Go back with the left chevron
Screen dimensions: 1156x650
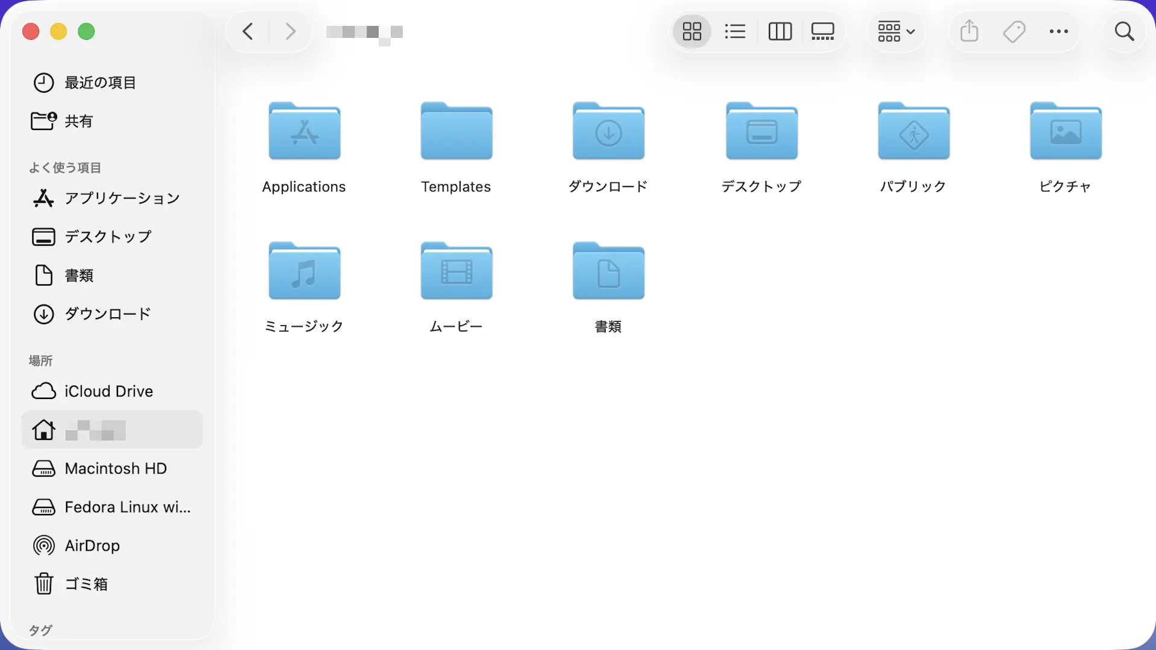(247, 31)
